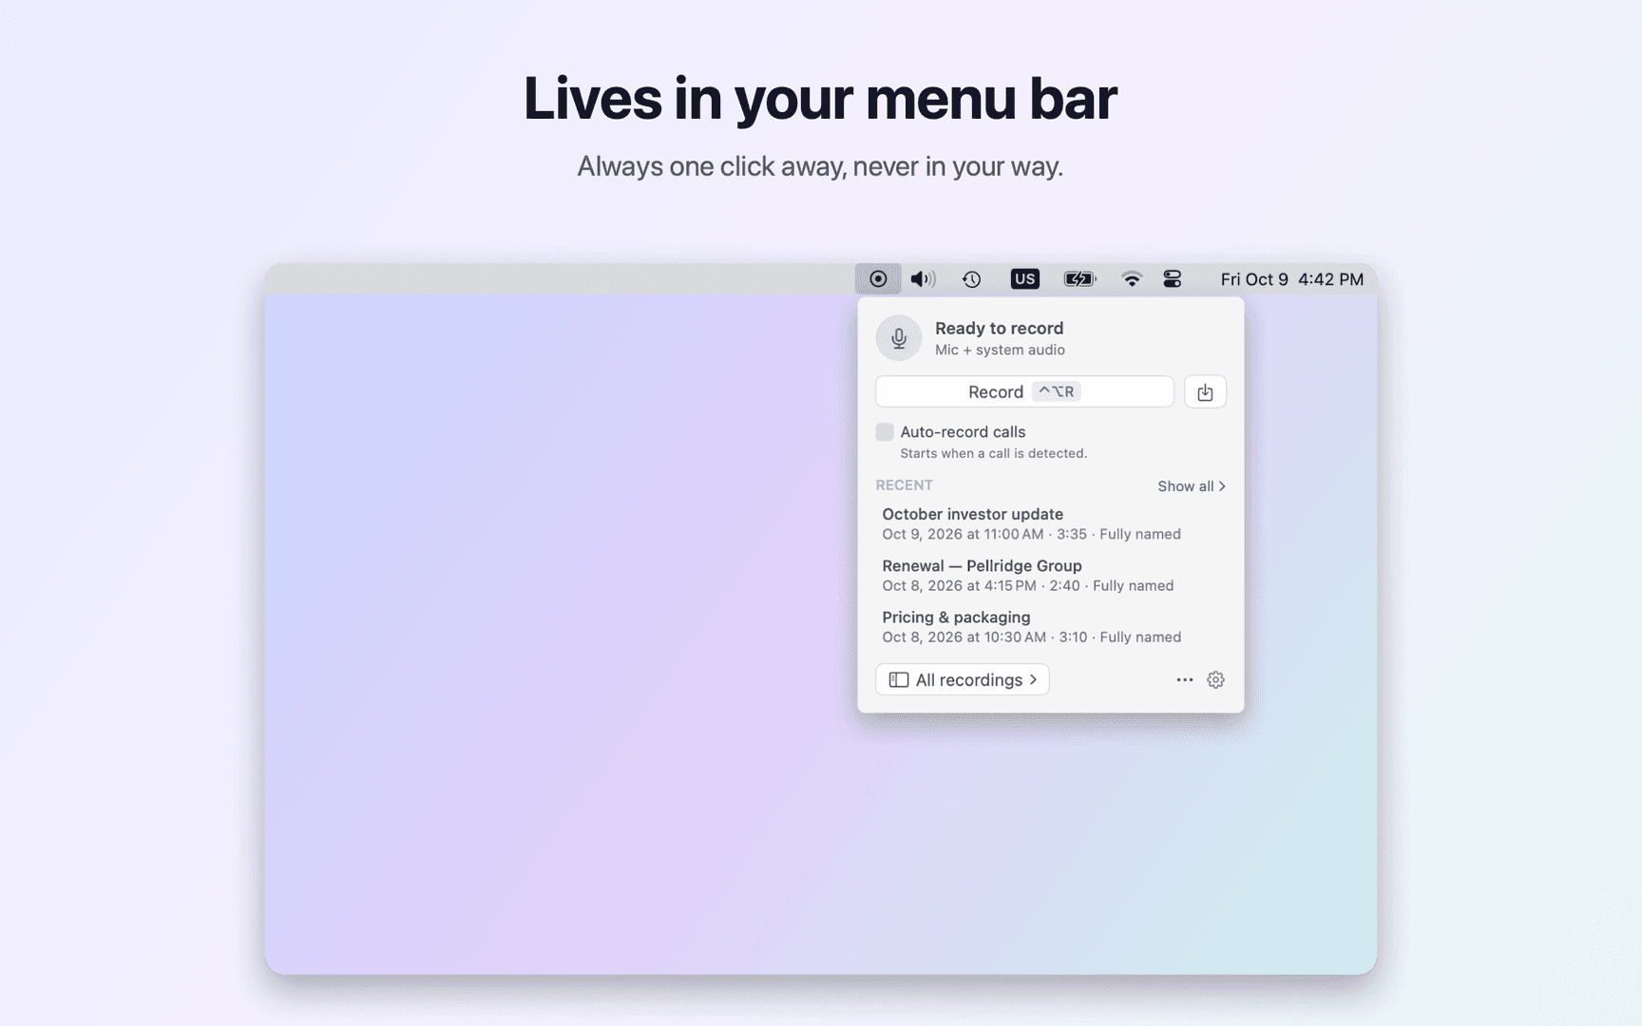
Task: Click the import file icon button
Action: (x=1205, y=392)
